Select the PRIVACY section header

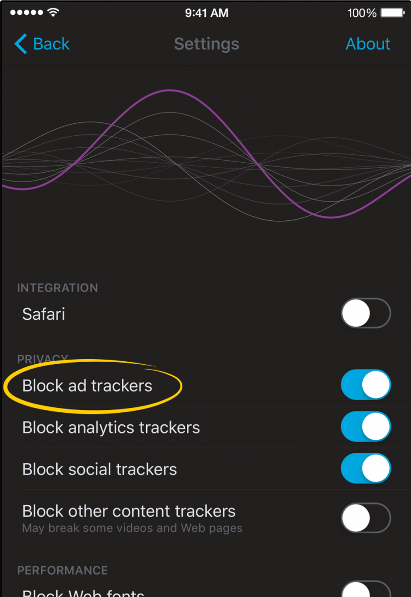tap(42, 359)
